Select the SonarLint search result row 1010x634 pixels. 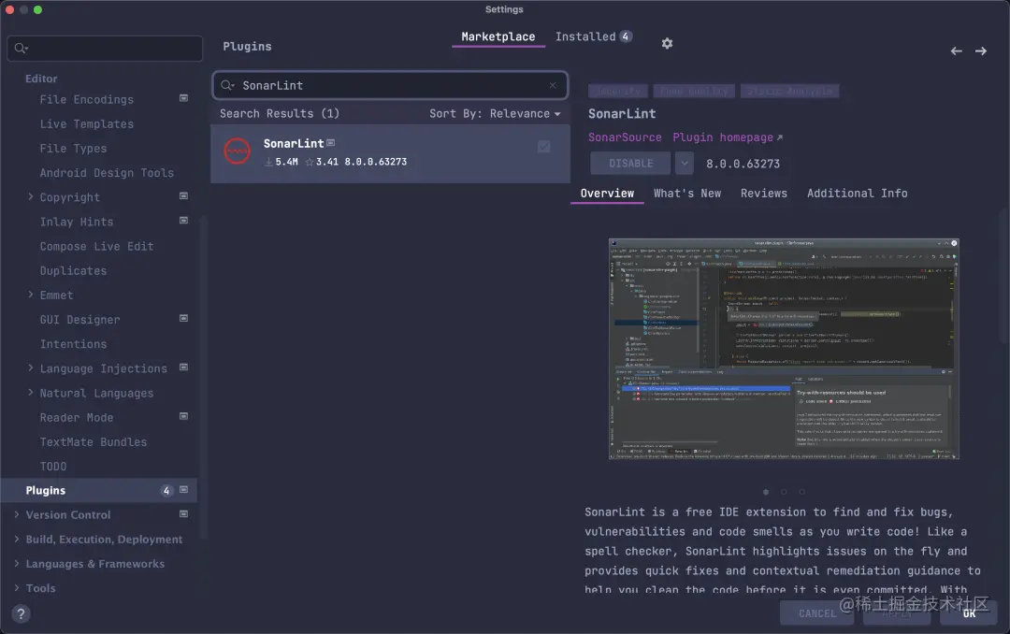tap(390, 153)
